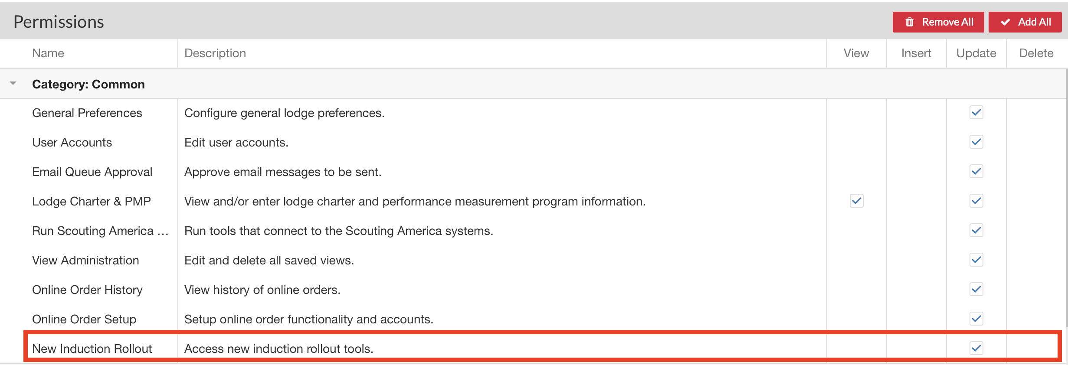This screenshot has width=1068, height=365.
Task: Select the Lodge Charter & PMP row name
Action: point(92,202)
